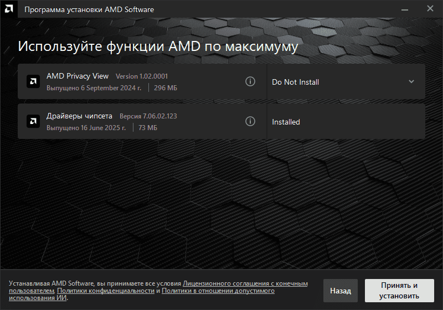The height and width of the screenshot is (310, 443).
Task: Click AMD Privacy View product icon
Action: pyautogui.click(x=33, y=81)
